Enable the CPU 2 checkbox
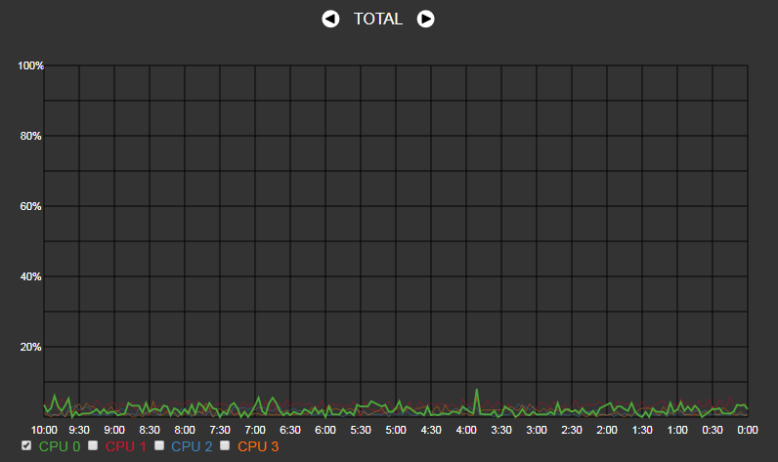Image resolution: width=778 pixels, height=462 pixels. coord(158,445)
